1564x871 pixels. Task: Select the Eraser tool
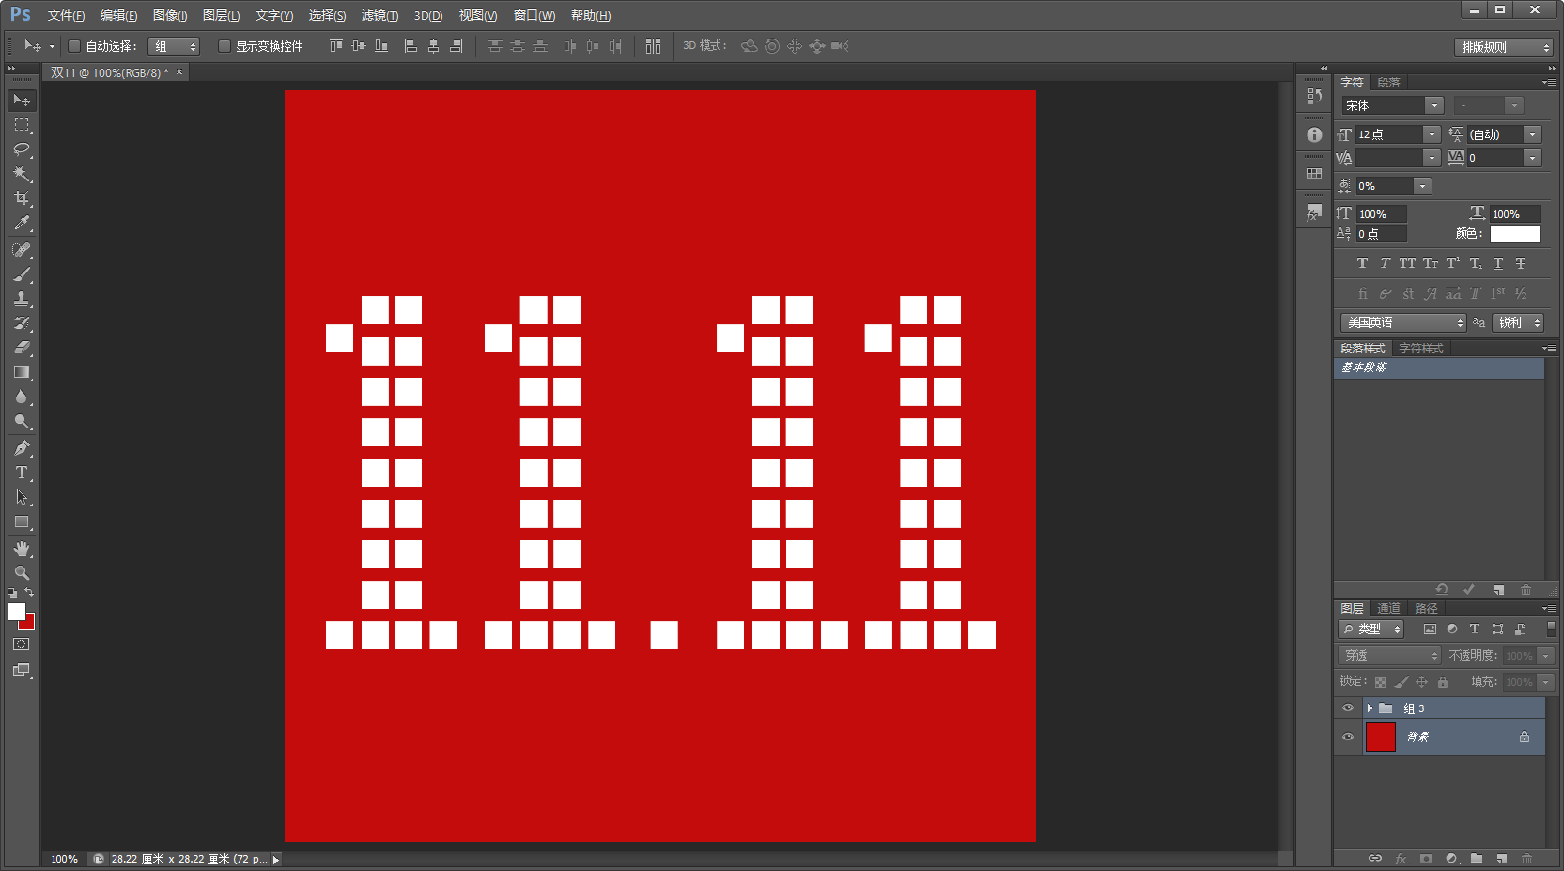click(21, 348)
